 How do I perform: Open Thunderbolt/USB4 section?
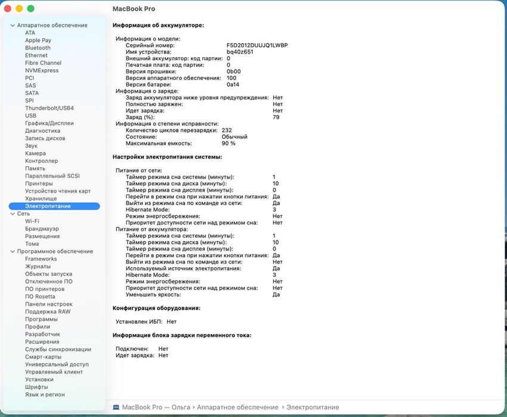coord(50,108)
